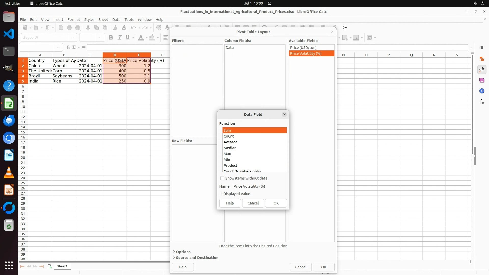The width and height of the screenshot is (489, 275).
Task: Open the Data menu
Action: (x=116, y=20)
